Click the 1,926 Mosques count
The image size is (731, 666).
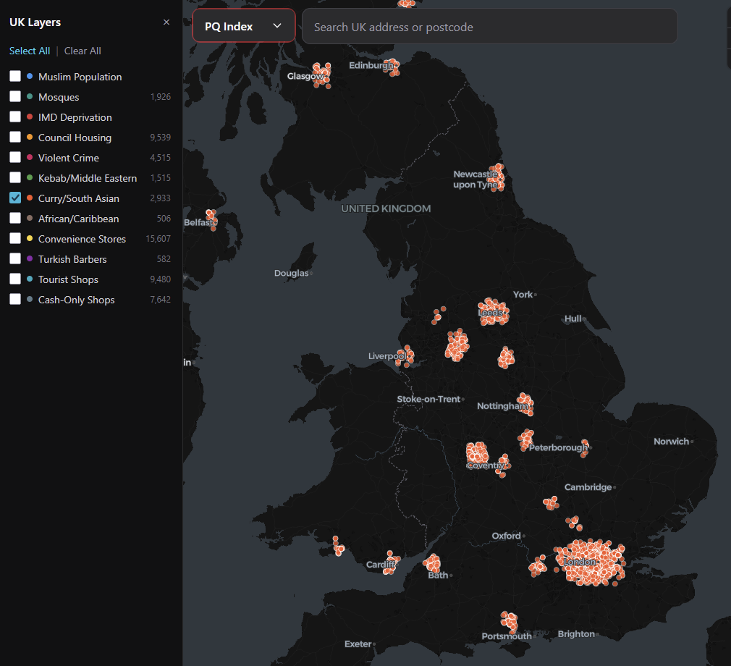(x=161, y=97)
